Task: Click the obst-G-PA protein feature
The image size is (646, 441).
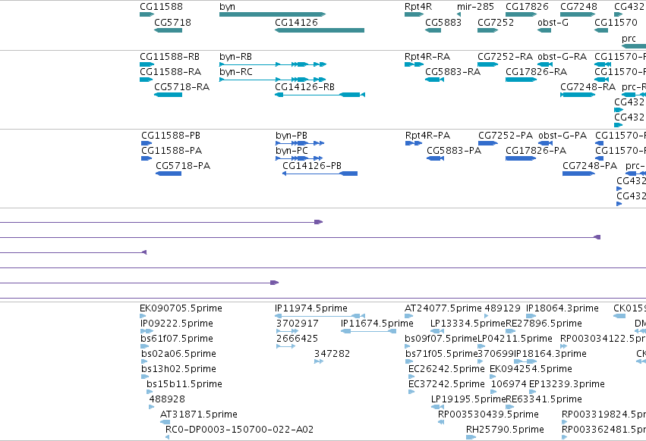Action: click(546, 143)
